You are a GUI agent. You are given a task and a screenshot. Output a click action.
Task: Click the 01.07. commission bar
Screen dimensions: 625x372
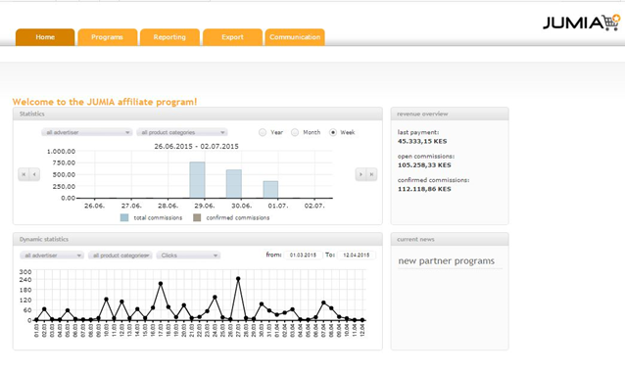pyautogui.click(x=270, y=190)
